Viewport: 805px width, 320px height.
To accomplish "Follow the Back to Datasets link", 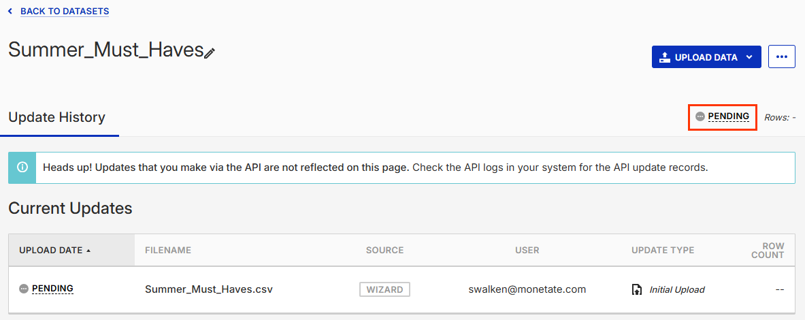I will pos(65,12).
